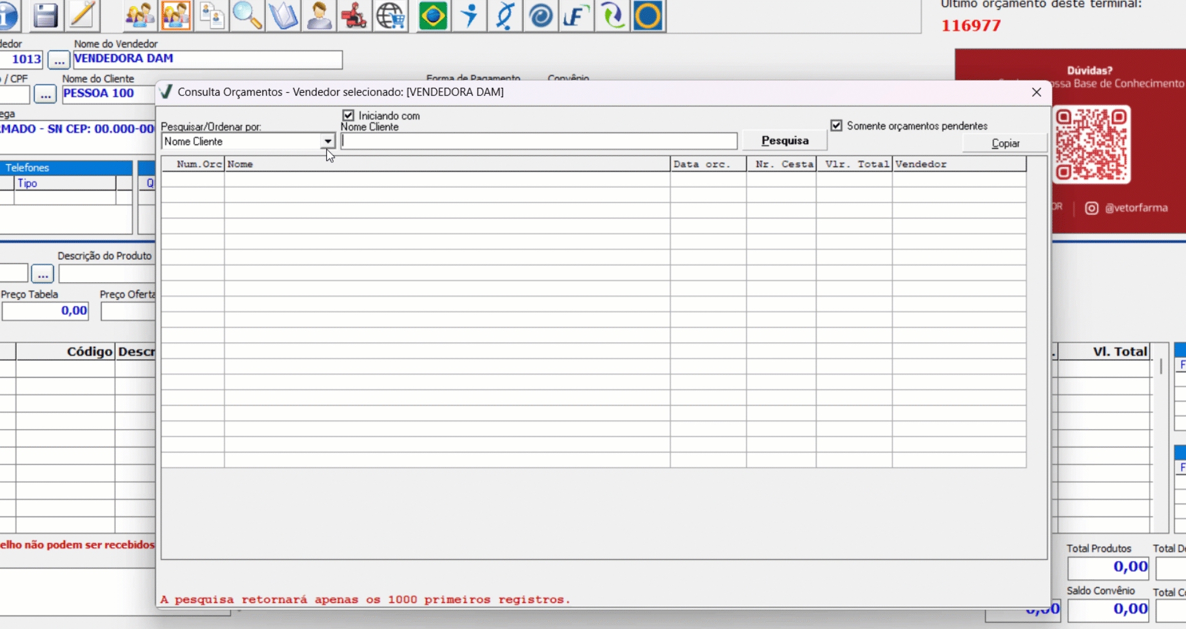Open client lookup '...' button

click(45, 95)
